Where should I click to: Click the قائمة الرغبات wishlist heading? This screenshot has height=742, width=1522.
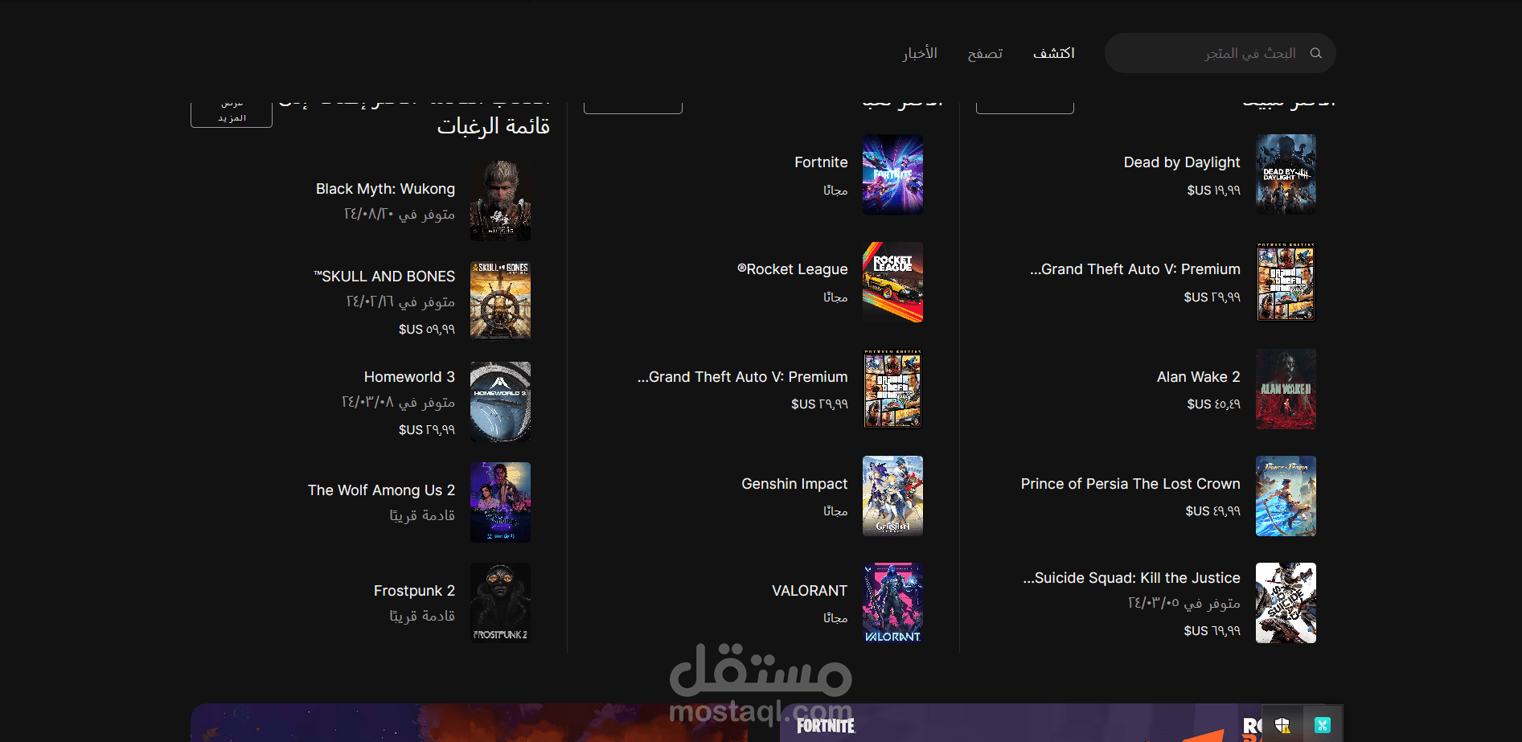(494, 126)
